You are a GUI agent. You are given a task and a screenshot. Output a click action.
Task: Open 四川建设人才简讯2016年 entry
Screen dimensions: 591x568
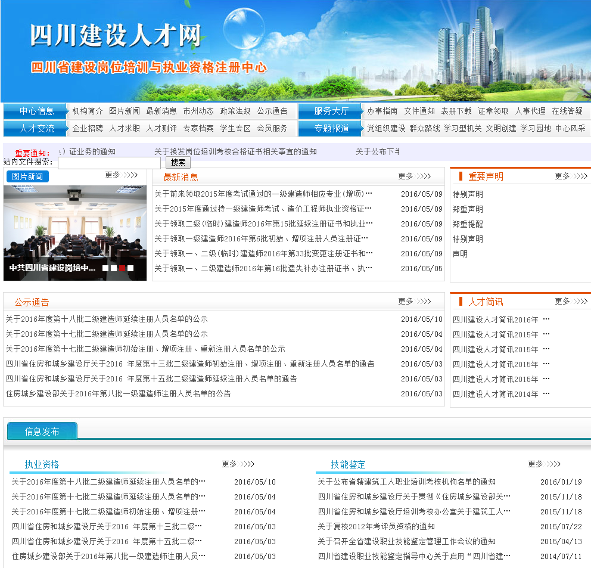coord(501,319)
